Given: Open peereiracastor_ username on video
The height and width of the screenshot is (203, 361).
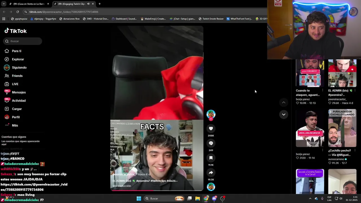Looking at the screenshot, I should [124, 174].
